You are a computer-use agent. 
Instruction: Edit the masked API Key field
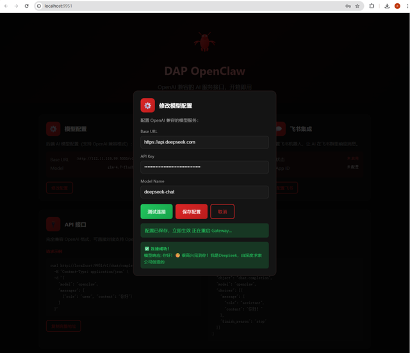tap(204, 167)
